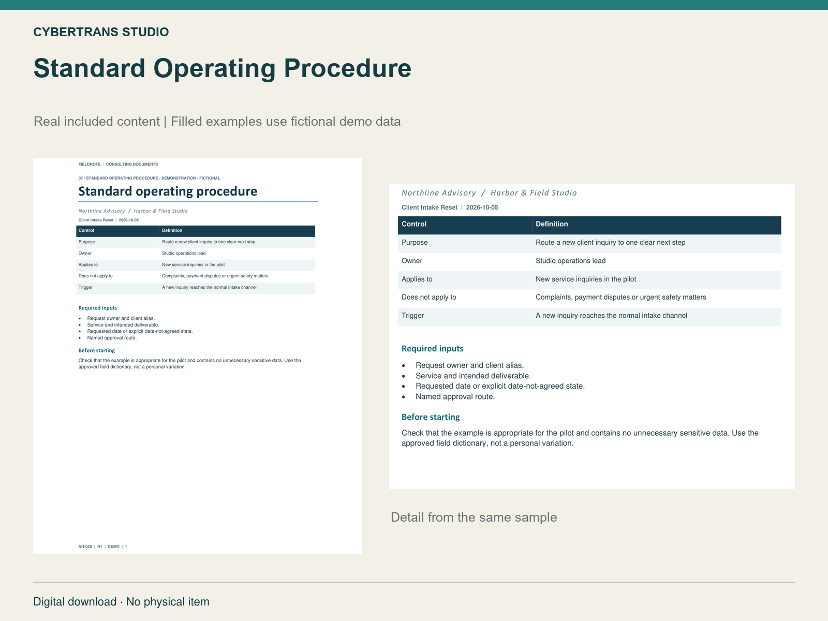Click the 'NH-026 | R1 | DEMO | 1' page footer
Image resolution: width=828 pixels, height=621 pixels.
pyautogui.click(x=102, y=546)
